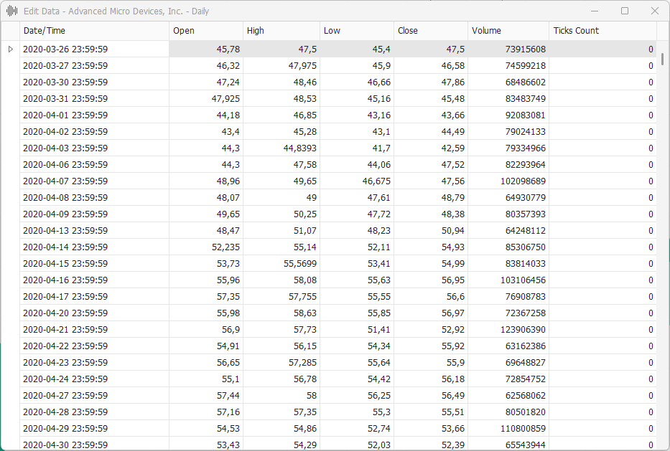Maximize the Edit Data window
The width and height of the screenshot is (670, 451).
click(625, 11)
